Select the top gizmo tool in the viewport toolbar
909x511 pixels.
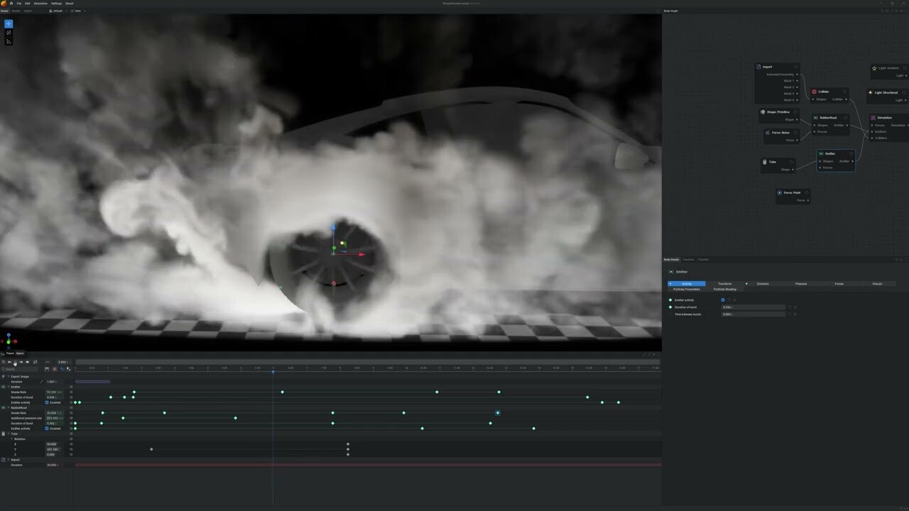[x=9, y=23]
